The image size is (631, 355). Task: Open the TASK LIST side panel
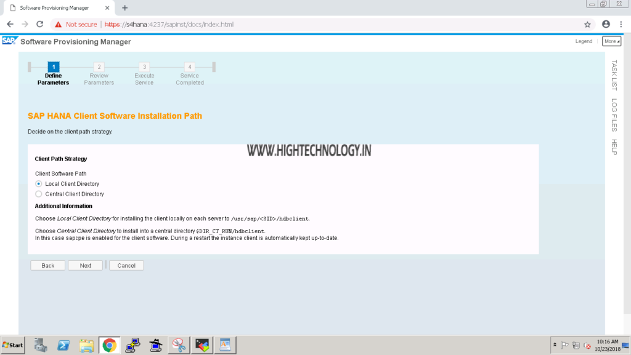click(x=614, y=75)
